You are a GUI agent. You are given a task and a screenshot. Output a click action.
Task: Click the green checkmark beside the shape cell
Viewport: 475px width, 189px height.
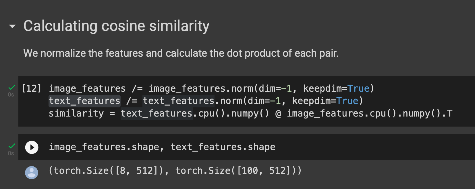click(x=12, y=146)
